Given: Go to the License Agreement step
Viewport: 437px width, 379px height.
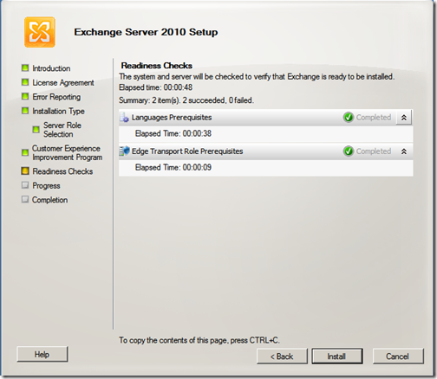Looking at the screenshot, I should 63,83.
